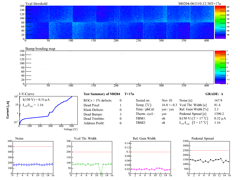Viewport: 240px width, 180px height.
Task: Click the magenta Rel. Gain Width data series
Action: (x=151, y=169)
